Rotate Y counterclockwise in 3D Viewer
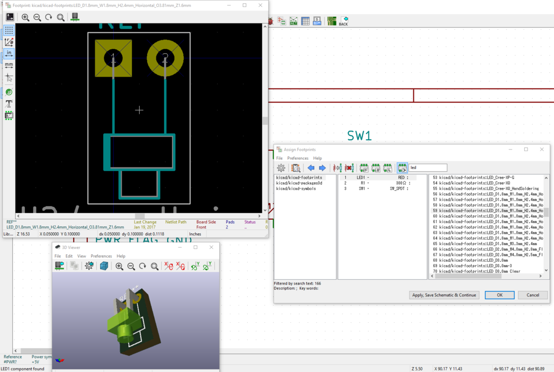This screenshot has width=554, height=372. [207, 266]
